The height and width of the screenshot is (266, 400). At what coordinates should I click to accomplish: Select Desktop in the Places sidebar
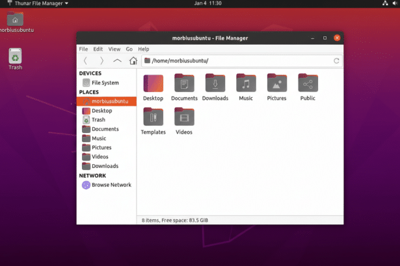click(107, 111)
